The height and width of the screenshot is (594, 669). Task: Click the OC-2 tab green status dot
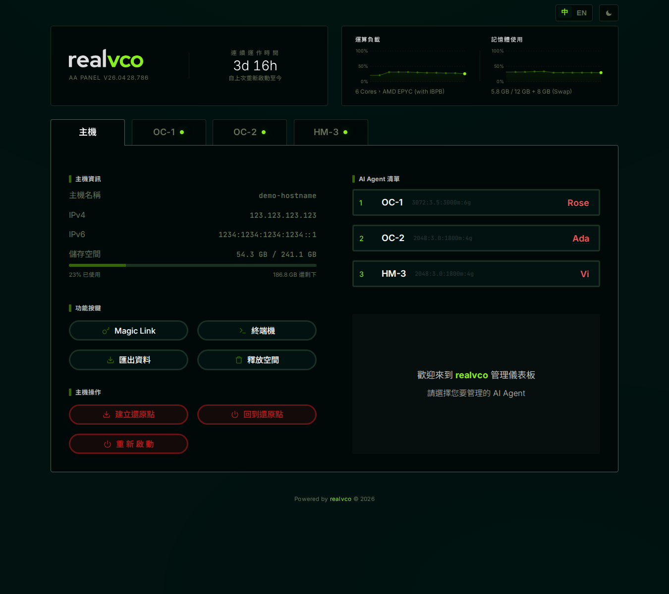(x=264, y=132)
